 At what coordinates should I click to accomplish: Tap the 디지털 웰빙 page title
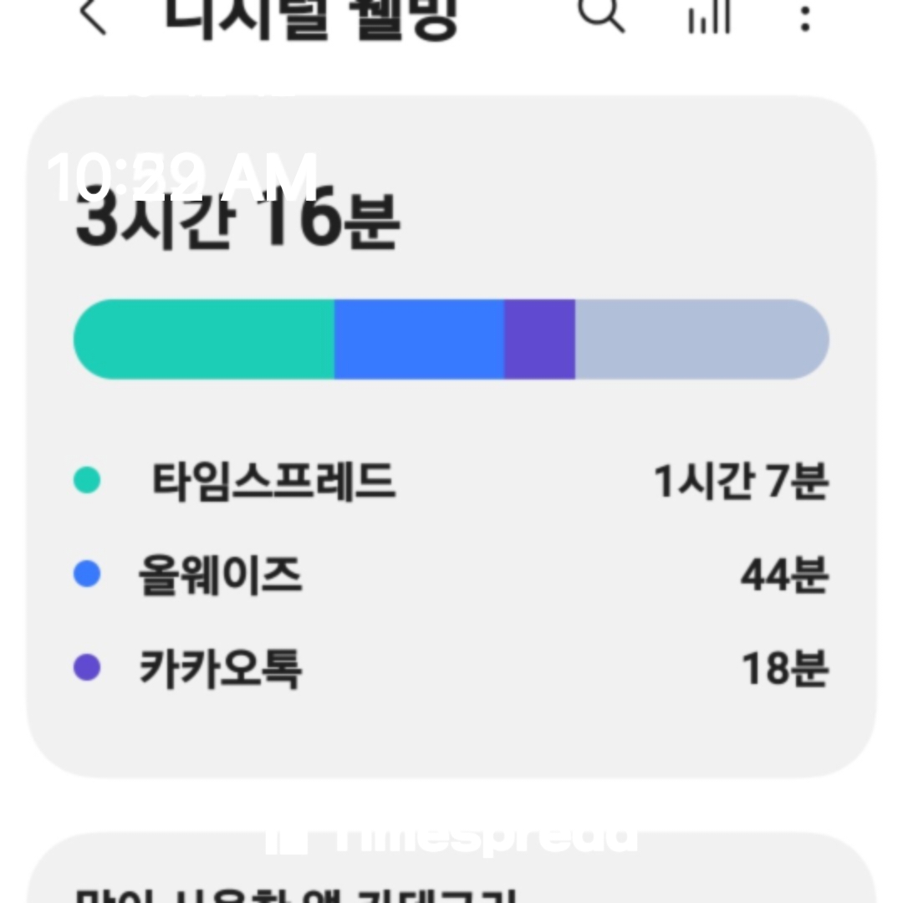click(x=311, y=17)
